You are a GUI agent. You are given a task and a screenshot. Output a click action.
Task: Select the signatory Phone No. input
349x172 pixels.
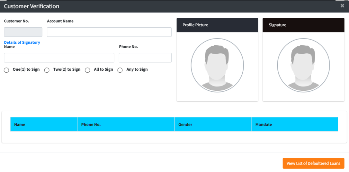[x=145, y=58]
